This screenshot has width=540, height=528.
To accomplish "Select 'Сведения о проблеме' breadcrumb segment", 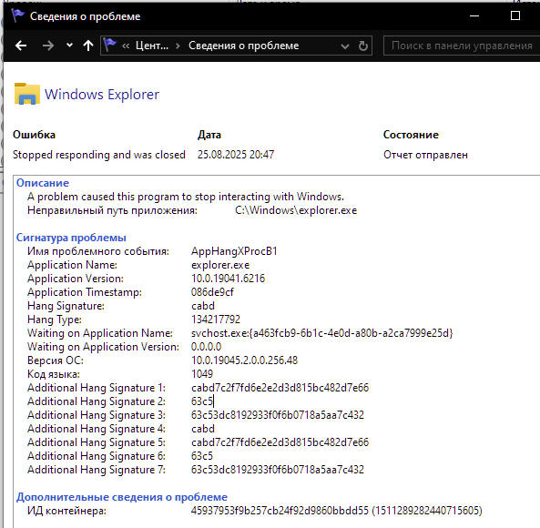I will (x=243, y=46).
